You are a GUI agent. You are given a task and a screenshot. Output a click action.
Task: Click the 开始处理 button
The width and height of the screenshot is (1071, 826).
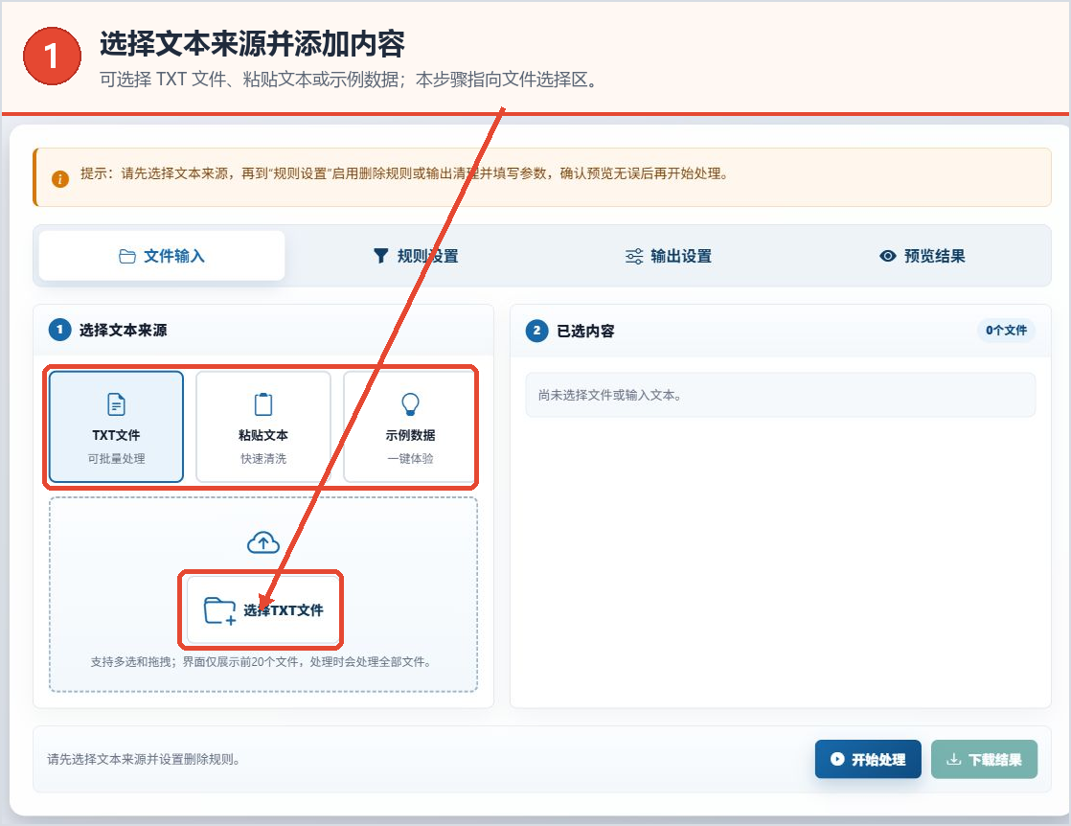(868, 759)
